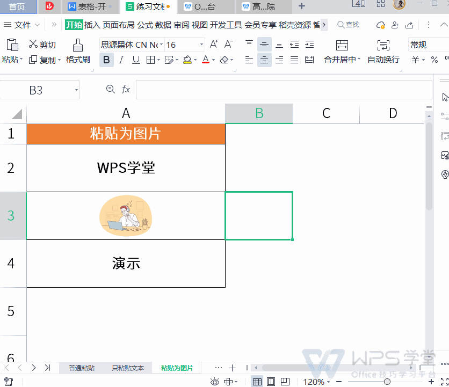Click the justify alignment icon
The width and height of the screenshot is (449, 387).
294,60
